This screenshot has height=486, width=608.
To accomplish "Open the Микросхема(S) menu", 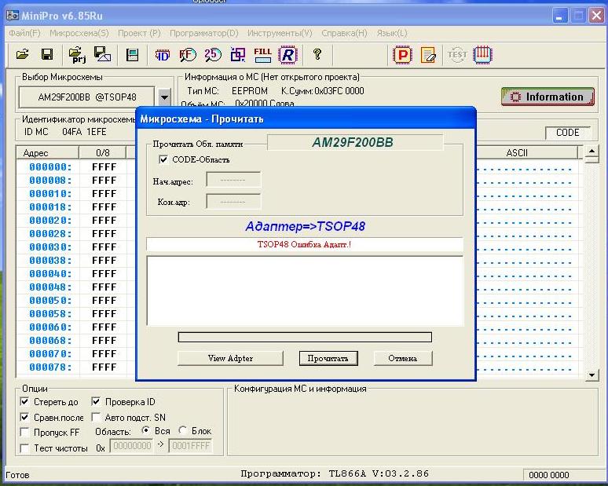I will click(79, 33).
